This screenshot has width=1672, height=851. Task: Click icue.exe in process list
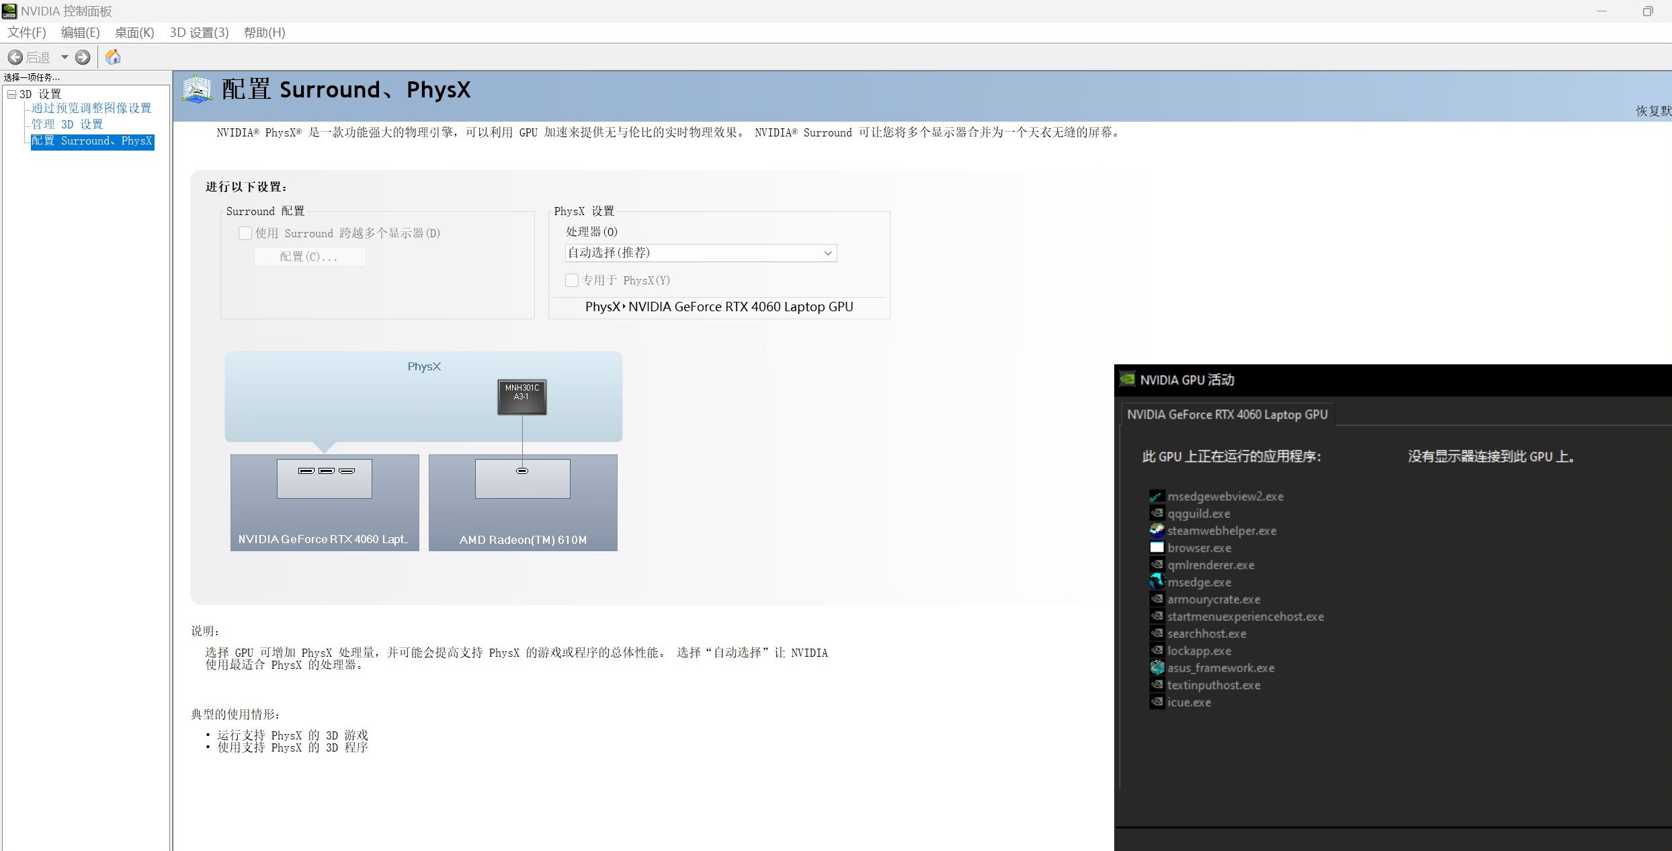pyautogui.click(x=1189, y=702)
